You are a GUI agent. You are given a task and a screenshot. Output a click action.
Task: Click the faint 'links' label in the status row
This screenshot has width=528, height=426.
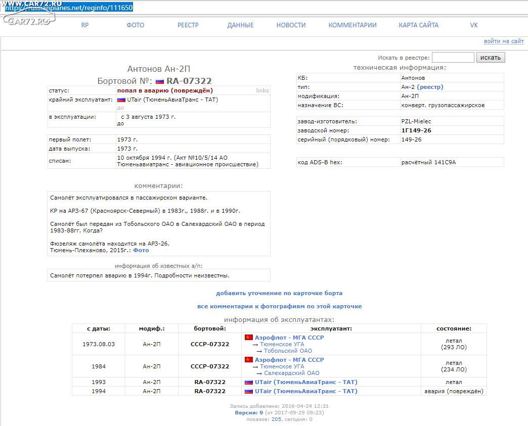pyautogui.click(x=262, y=90)
